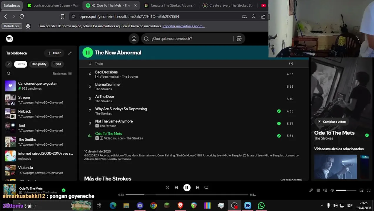
Task: Clear the library filter chips
Action: [x=9, y=64]
